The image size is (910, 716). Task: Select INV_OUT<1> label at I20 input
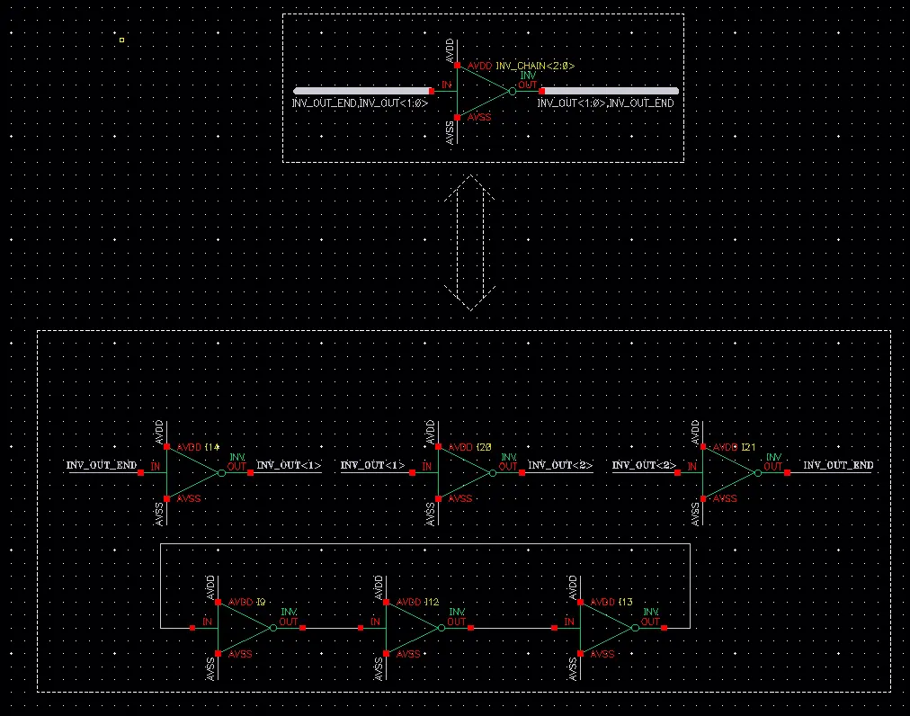pyautogui.click(x=372, y=465)
